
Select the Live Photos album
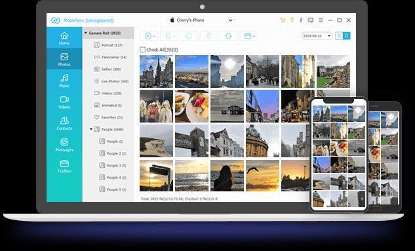pyautogui.click(x=111, y=81)
